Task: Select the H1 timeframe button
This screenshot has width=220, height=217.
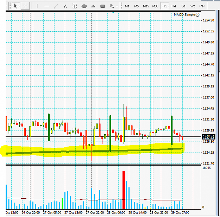Action: pos(165,6)
